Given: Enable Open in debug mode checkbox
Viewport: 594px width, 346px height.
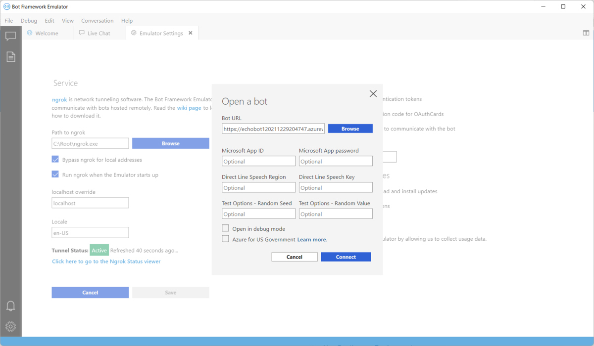Looking at the screenshot, I should [x=226, y=228].
